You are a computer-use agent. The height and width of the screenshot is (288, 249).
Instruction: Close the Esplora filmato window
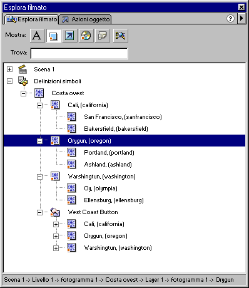241,8
